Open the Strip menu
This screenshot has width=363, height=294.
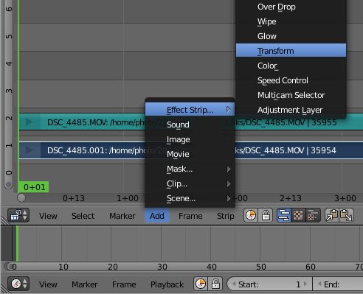[x=226, y=216]
